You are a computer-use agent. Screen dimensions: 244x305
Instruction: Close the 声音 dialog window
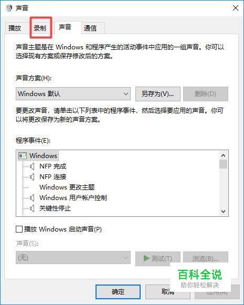(x=236, y=8)
